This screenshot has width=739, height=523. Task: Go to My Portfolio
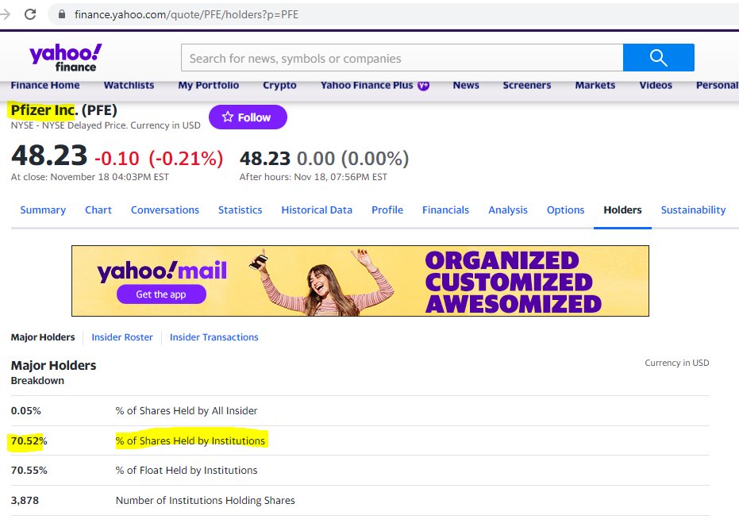pyautogui.click(x=208, y=85)
